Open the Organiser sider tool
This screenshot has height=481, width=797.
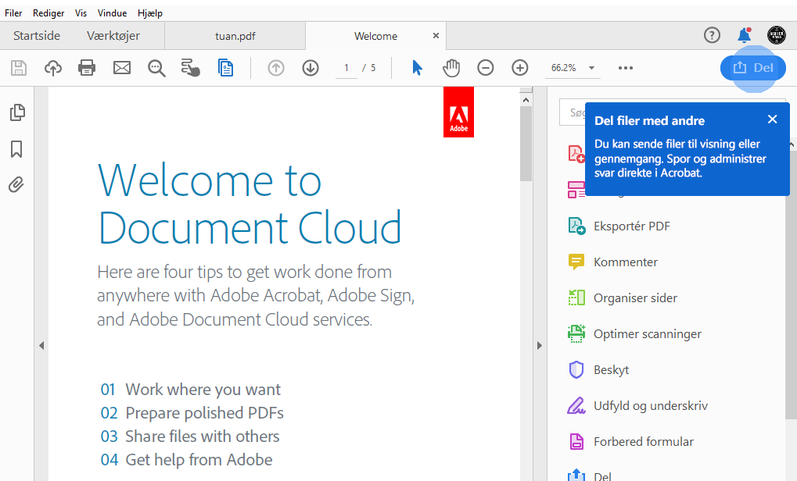(x=636, y=298)
